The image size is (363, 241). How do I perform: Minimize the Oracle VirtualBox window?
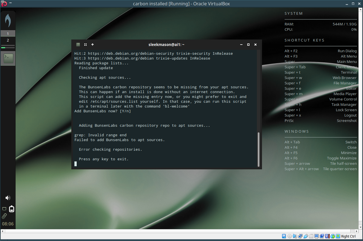pyautogui.click(x=347, y=4)
